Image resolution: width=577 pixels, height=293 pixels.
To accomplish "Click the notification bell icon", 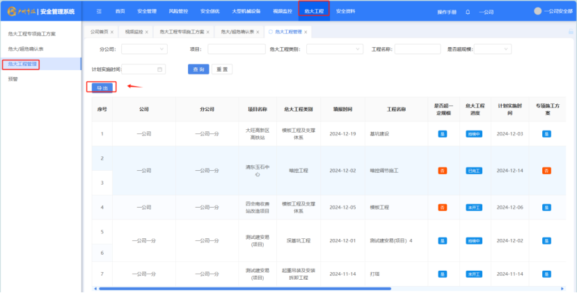I will 468,12.
